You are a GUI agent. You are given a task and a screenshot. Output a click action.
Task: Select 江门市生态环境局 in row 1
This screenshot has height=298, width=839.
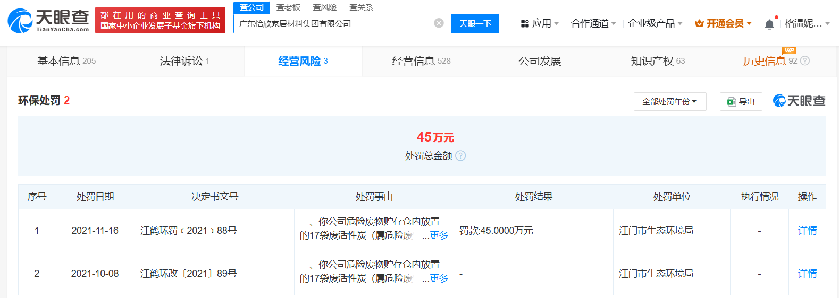point(656,231)
